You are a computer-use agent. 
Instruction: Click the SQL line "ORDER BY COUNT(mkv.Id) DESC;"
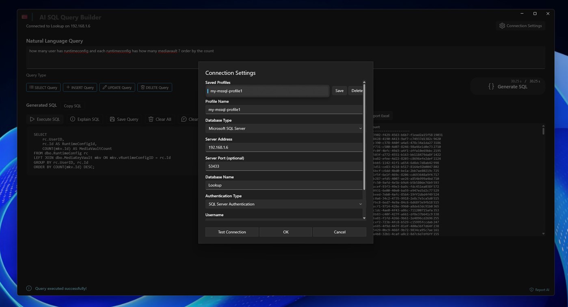click(x=64, y=167)
